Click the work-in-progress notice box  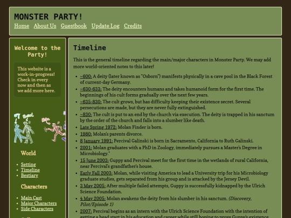pyautogui.click(x=37, y=80)
